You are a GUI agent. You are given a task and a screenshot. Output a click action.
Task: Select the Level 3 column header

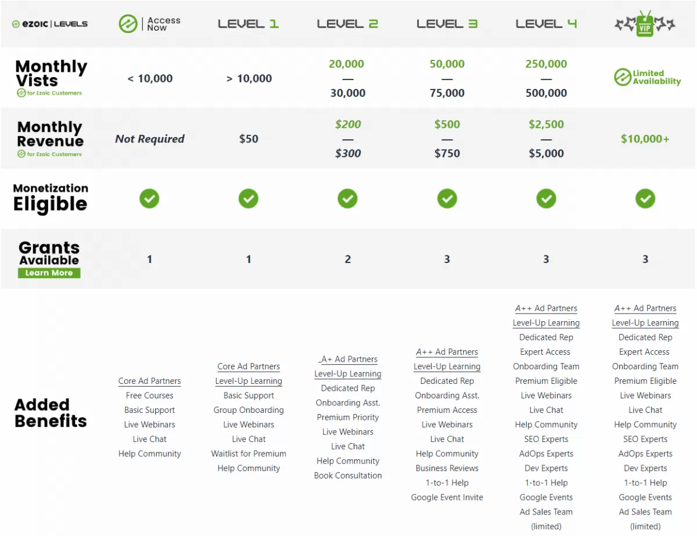pos(447,24)
